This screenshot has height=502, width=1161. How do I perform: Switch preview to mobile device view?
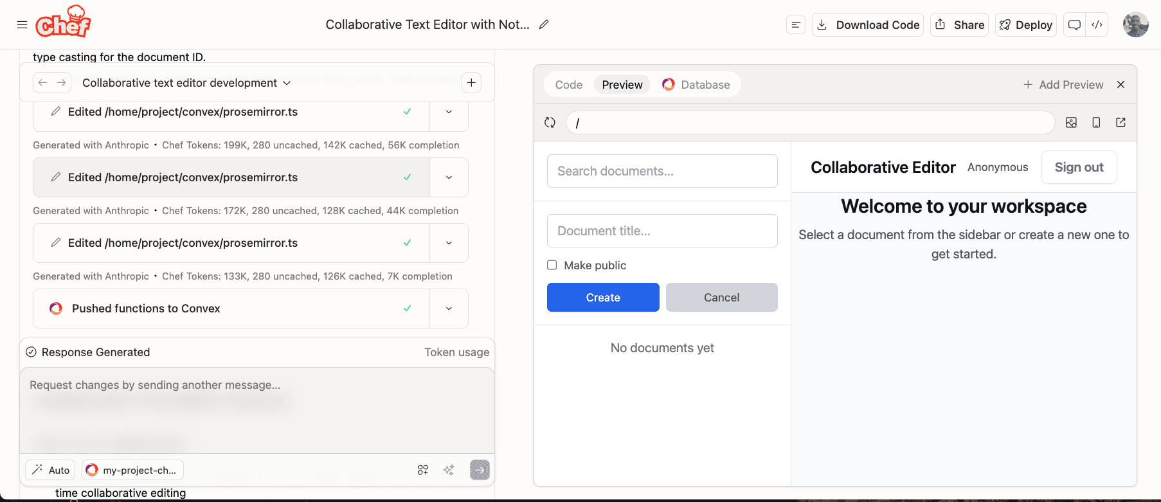click(1096, 122)
